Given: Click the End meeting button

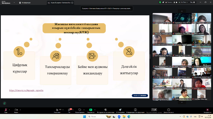Looking at the screenshot, I should (207, 110).
